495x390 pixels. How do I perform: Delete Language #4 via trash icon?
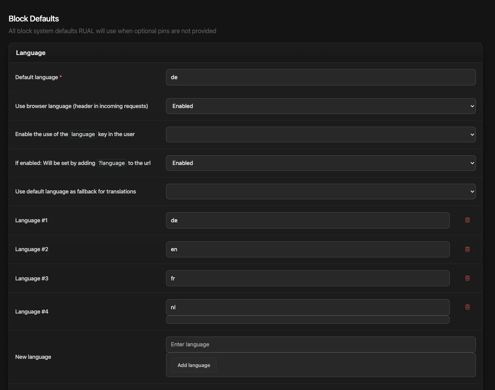467,307
